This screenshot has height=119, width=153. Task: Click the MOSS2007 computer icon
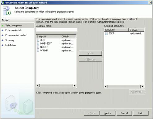coord(38,43)
